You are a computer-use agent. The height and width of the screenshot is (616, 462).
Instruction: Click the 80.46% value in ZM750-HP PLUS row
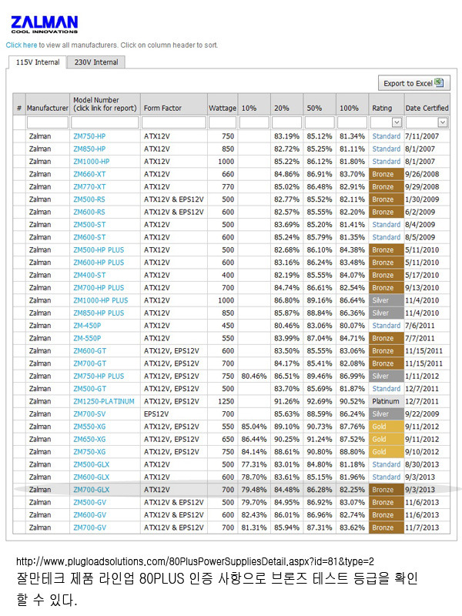(254, 377)
